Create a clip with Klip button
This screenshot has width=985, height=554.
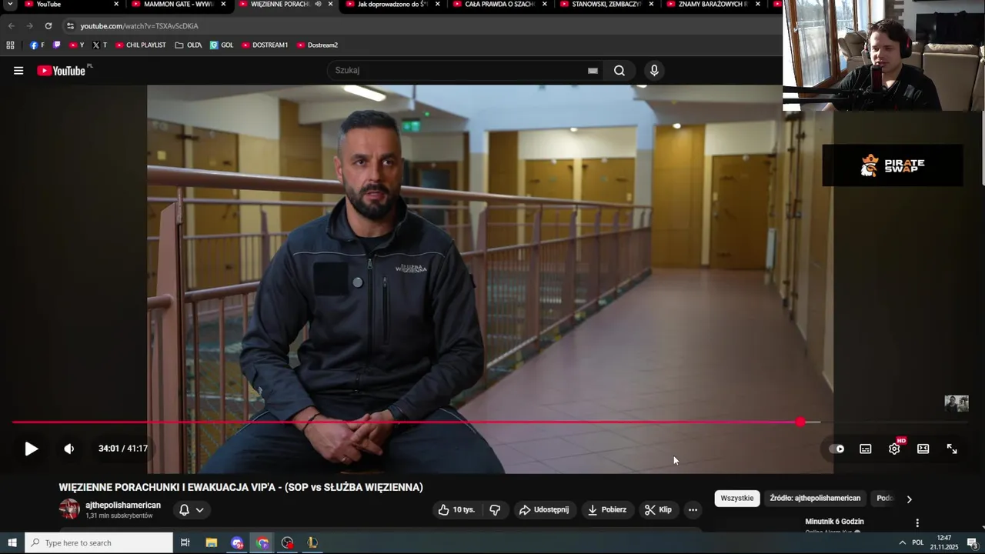pyautogui.click(x=658, y=509)
